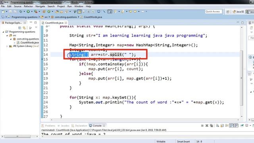Click the Save toolbar icon
The image size is (254, 143).
click(x=10, y=12)
